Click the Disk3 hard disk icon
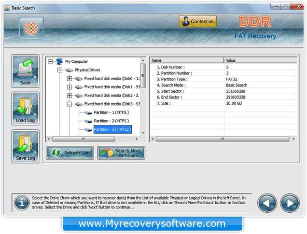Image resolution: width=307 pixels, height=234 pixels. pyautogui.click(x=79, y=104)
